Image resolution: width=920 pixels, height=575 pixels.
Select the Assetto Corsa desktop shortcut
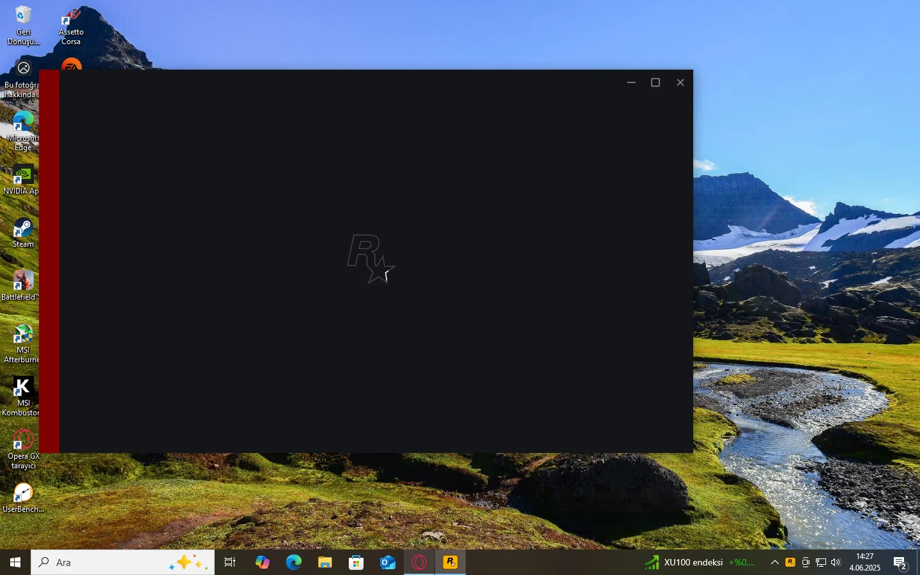71,26
